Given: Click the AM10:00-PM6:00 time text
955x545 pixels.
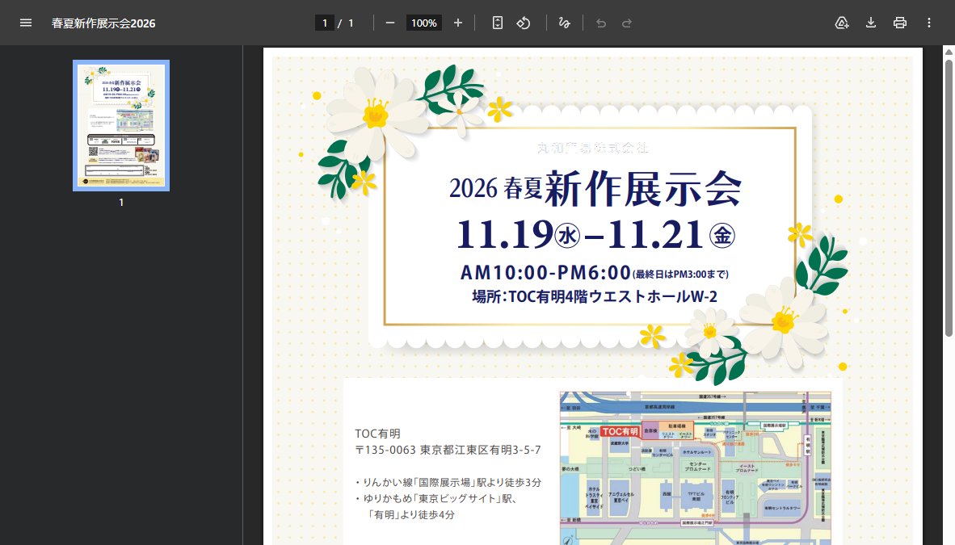Looking at the screenshot, I should tap(545, 272).
